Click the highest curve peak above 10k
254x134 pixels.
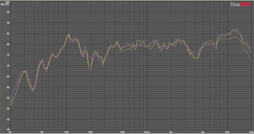[x=236, y=29]
